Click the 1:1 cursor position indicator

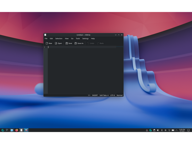[89, 95]
